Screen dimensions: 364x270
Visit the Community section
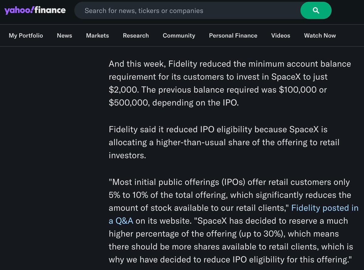tap(179, 35)
